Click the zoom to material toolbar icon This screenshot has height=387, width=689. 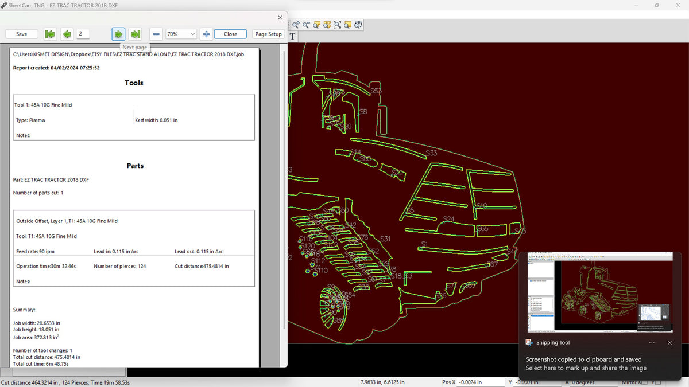(x=347, y=25)
